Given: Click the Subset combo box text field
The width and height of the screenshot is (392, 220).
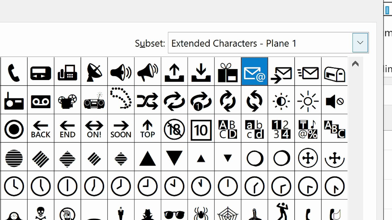Looking at the screenshot, I should point(260,43).
